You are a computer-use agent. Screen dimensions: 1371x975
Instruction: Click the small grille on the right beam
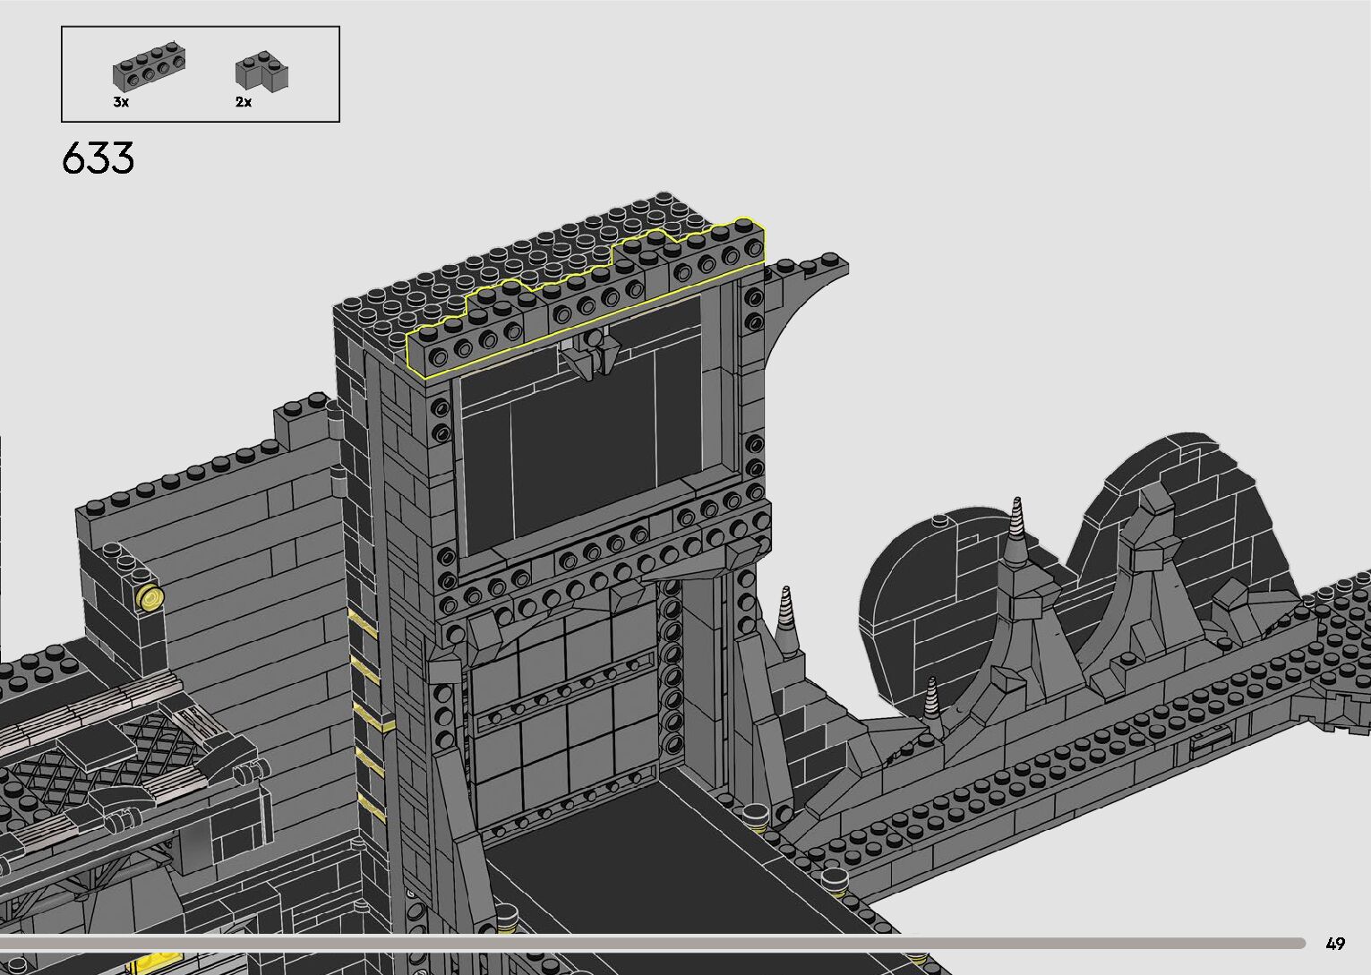(x=1211, y=738)
